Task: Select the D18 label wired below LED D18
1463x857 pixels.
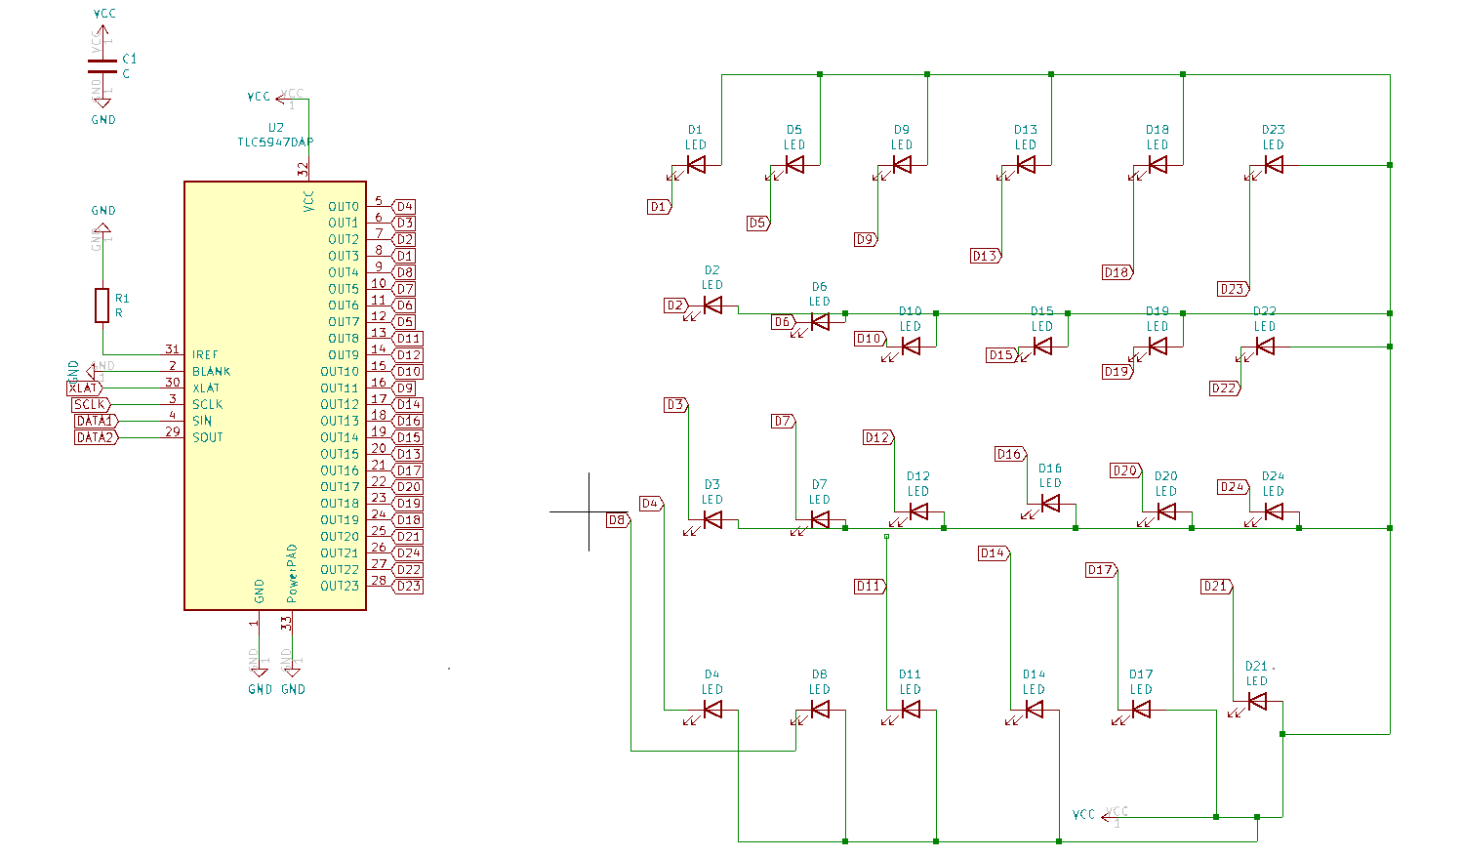Action: click(x=1118, y=272)
